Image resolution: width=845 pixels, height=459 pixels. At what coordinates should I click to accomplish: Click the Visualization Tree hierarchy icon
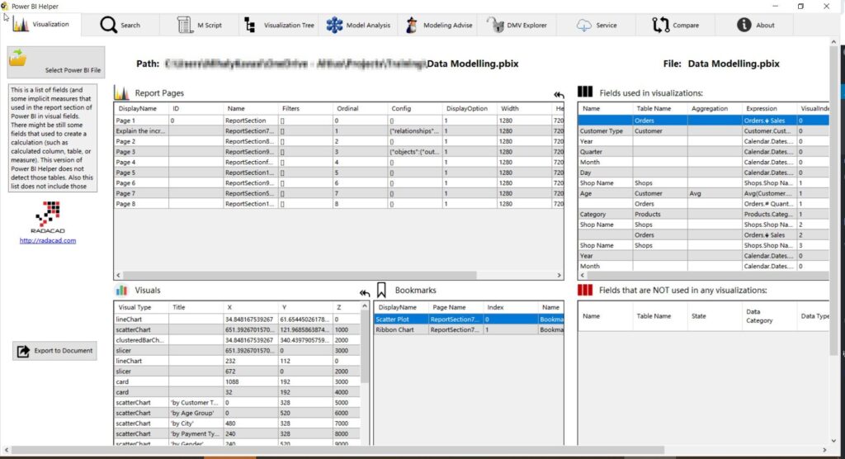(249, 25)
